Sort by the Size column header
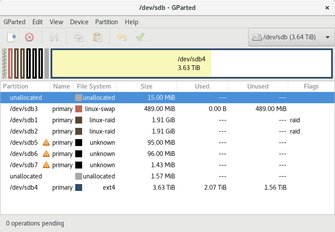 point(147,86)
